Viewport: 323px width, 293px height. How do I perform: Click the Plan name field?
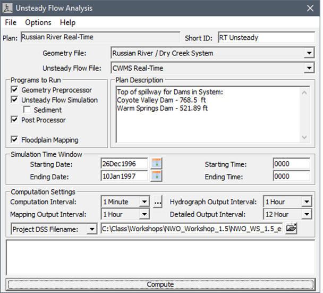(x=100, y=37)
